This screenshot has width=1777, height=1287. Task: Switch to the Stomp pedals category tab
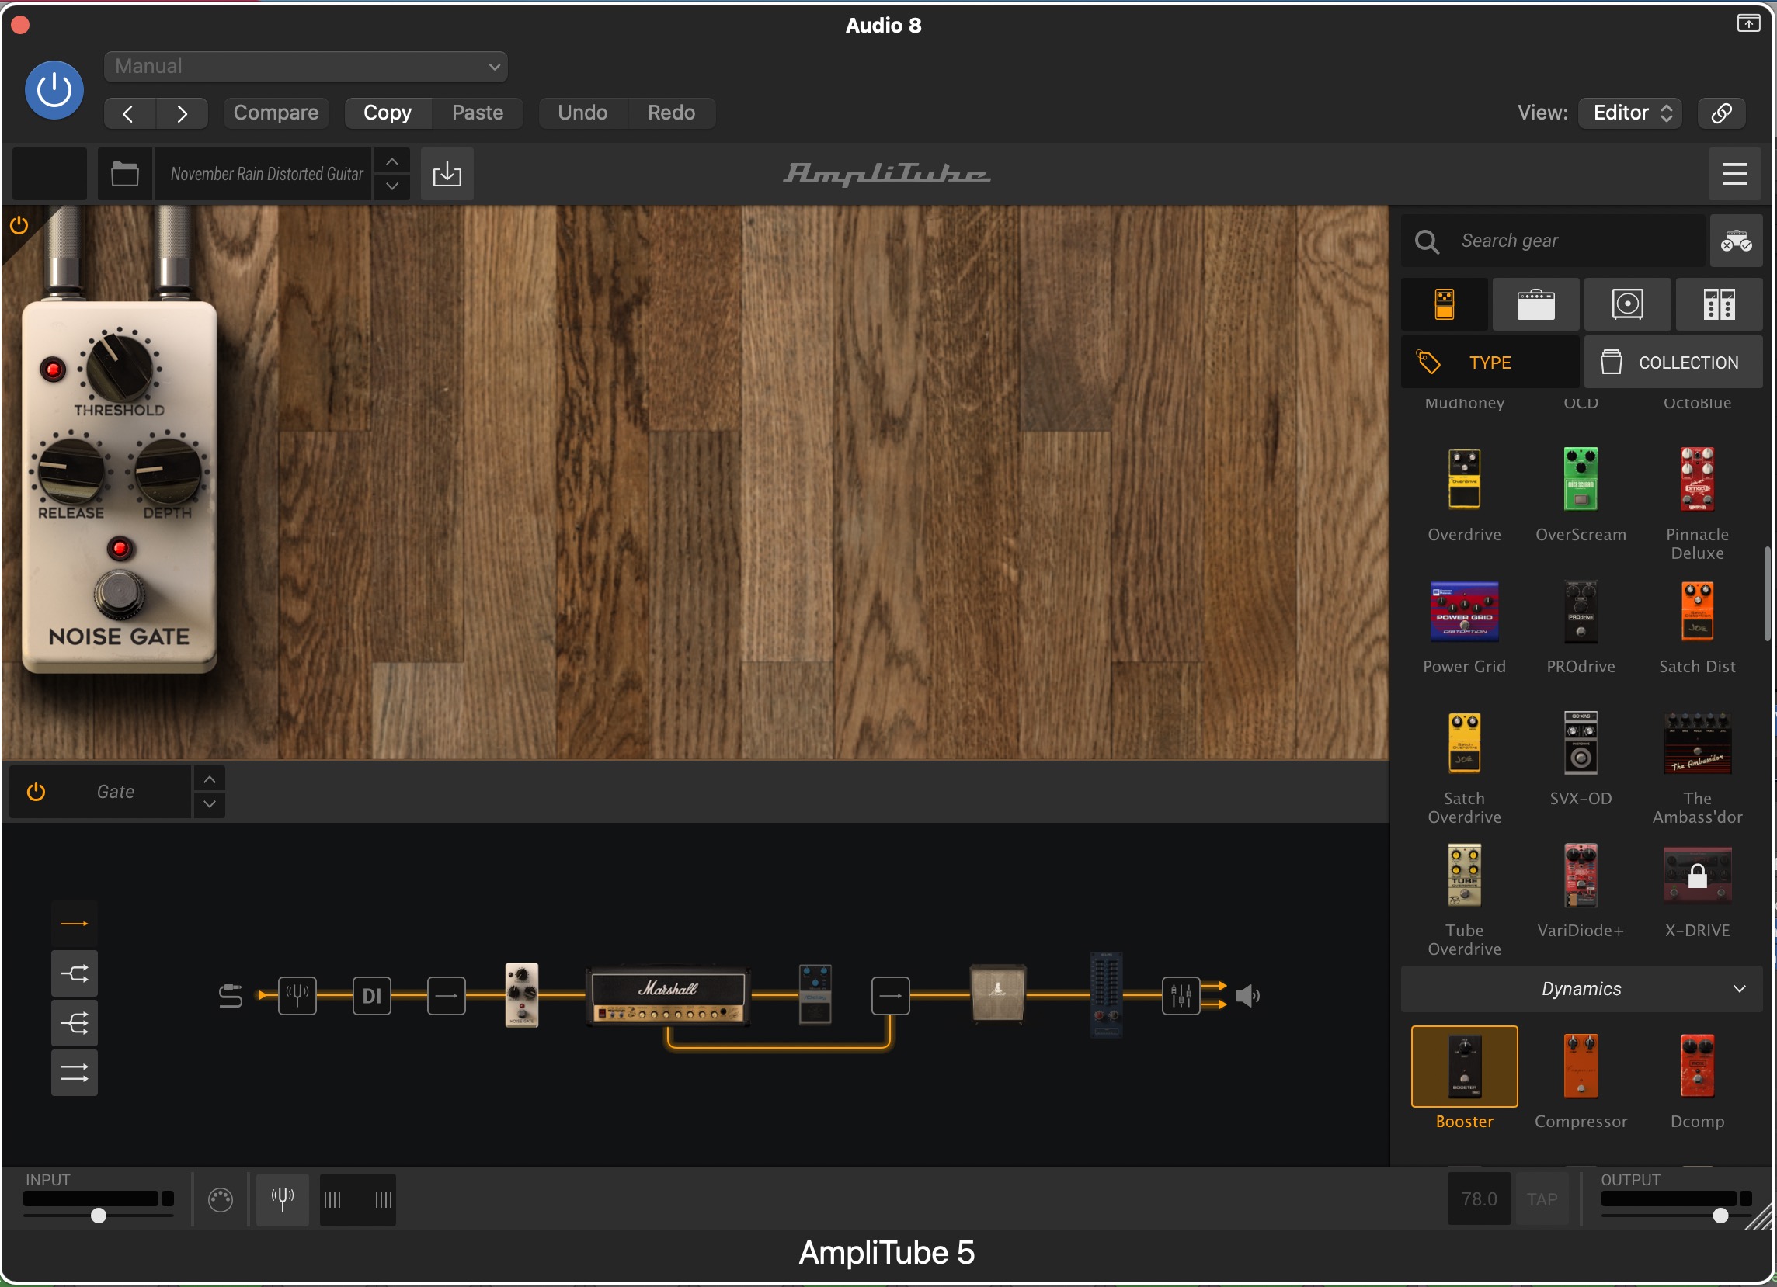pos(1444,304)
